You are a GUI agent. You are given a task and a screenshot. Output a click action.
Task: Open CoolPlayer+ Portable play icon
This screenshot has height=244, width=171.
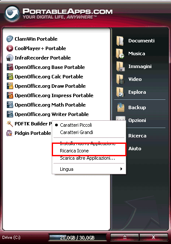pos(10,48)
